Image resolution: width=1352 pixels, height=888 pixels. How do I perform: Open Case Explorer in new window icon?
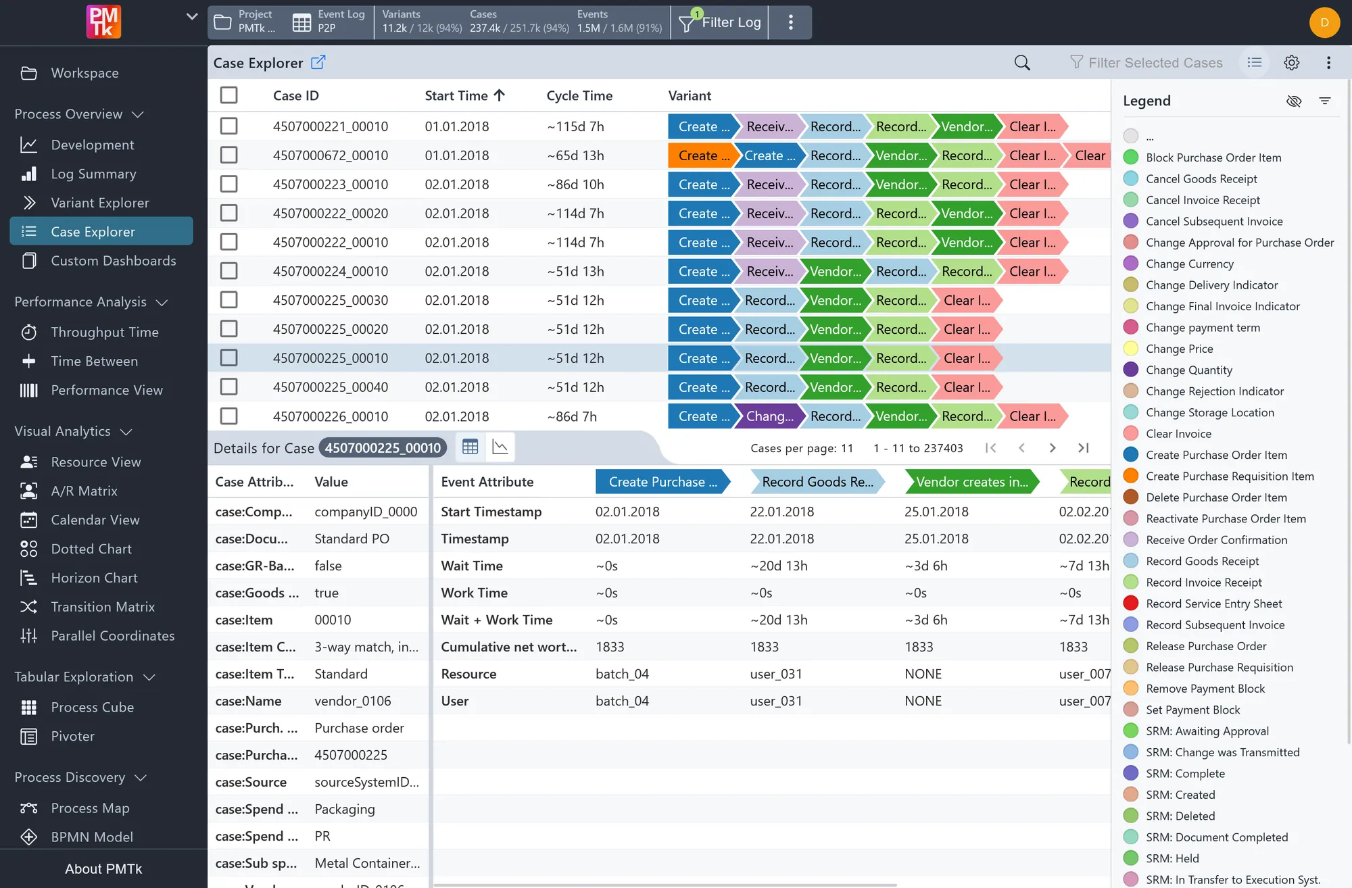tap(318, 62)
